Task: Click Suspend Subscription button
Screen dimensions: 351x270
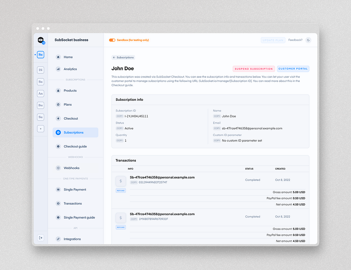Action: (x=254, y=69)
